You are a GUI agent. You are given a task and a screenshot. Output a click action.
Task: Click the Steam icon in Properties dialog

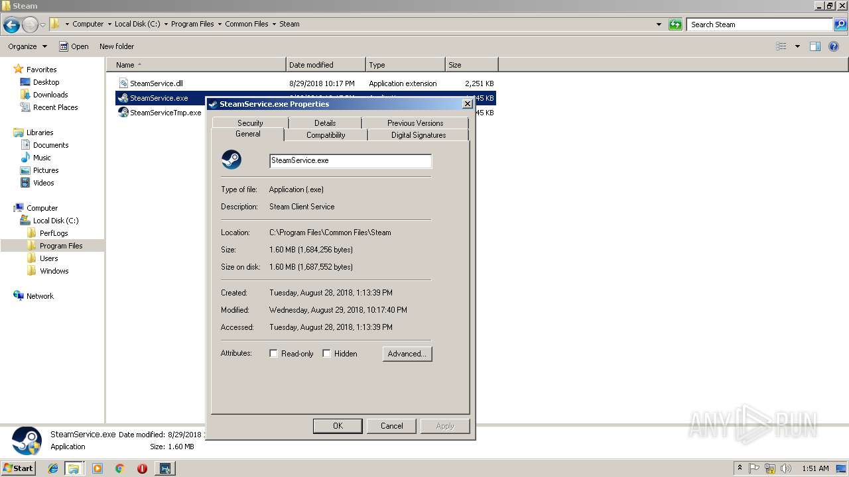pyautogui.click(x=231, y=160)
